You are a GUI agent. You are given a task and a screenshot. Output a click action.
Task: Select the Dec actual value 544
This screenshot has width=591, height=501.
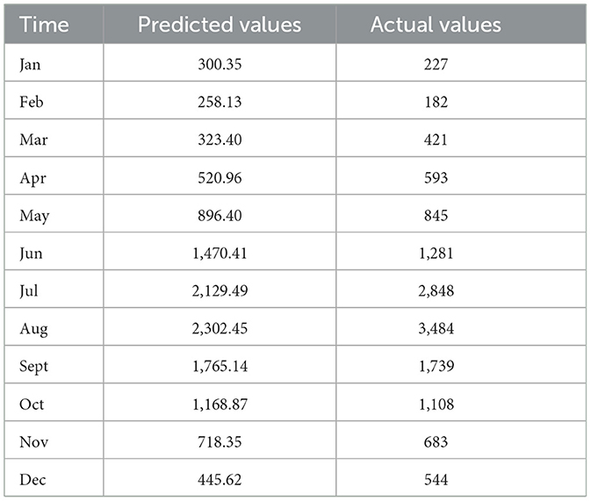(435, 479)
